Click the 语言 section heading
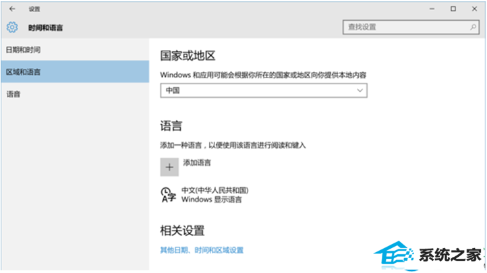The width and height of the screenshot is (487, 273). (x=171, y=126)
